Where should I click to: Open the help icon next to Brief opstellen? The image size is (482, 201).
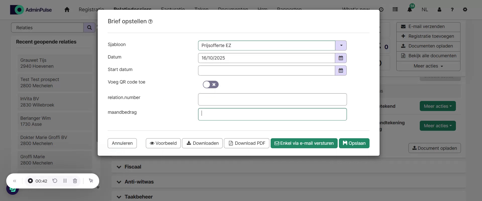click(150, 21)
